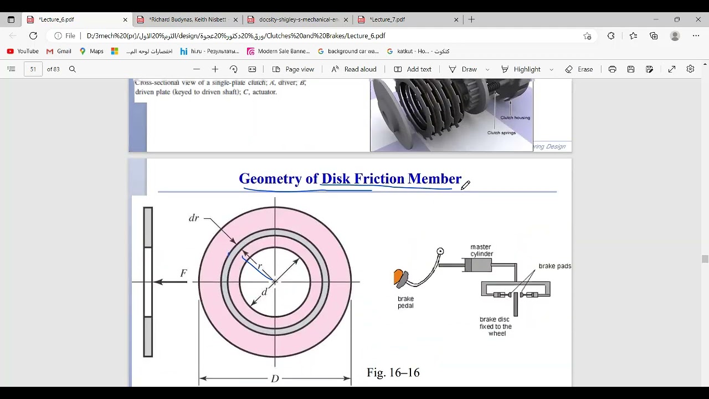Select the Add text tool

point(413,69)
